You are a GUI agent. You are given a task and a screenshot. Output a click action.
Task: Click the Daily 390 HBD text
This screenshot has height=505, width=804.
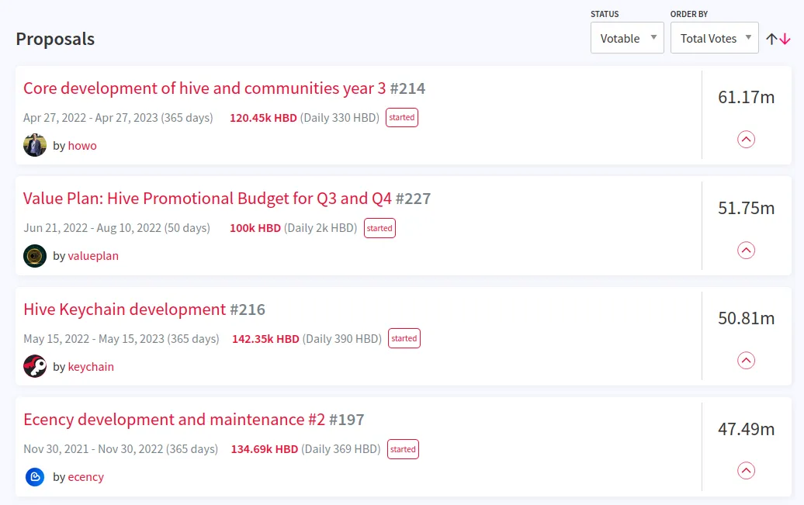[342, 339]
